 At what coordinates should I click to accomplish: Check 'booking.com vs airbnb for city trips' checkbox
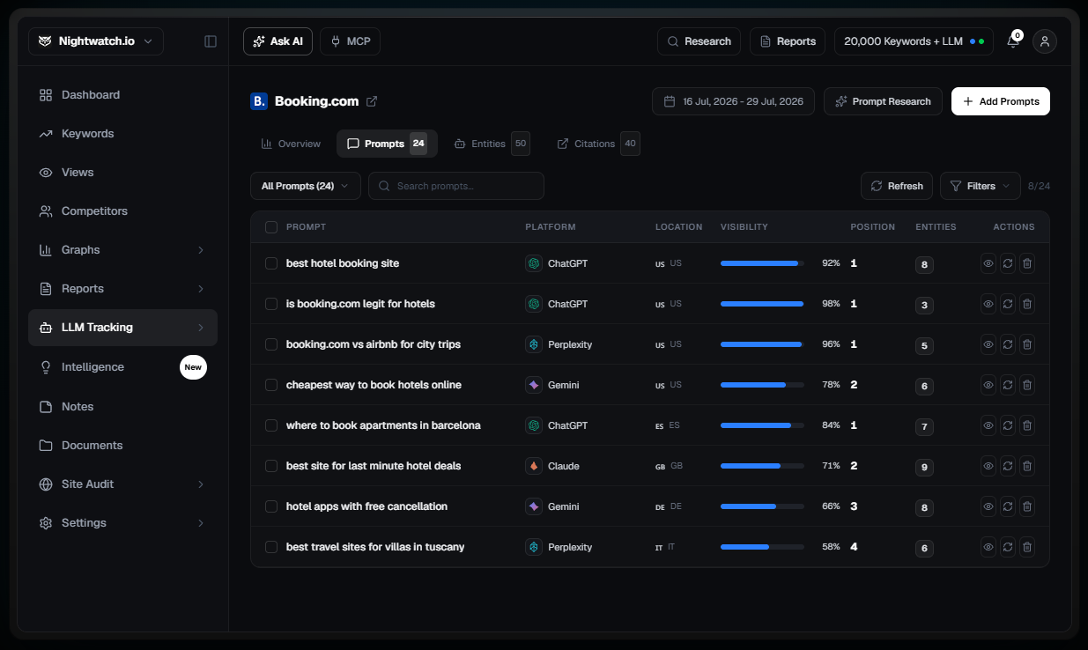[271, 344]
